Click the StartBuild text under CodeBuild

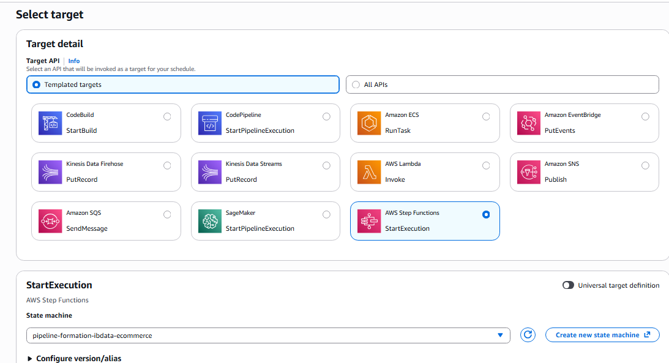click(81, 130)
